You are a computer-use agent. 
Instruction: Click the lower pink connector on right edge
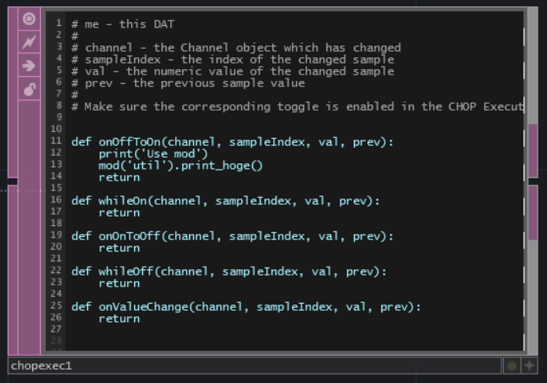533,213
